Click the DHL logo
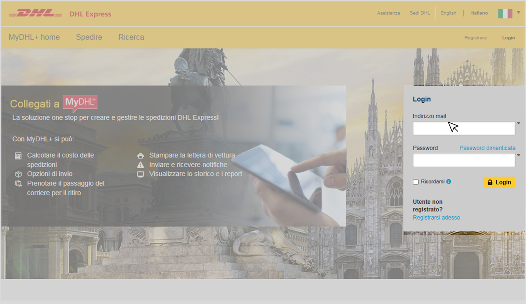The image size is (526, 304). tap(35, 13)
